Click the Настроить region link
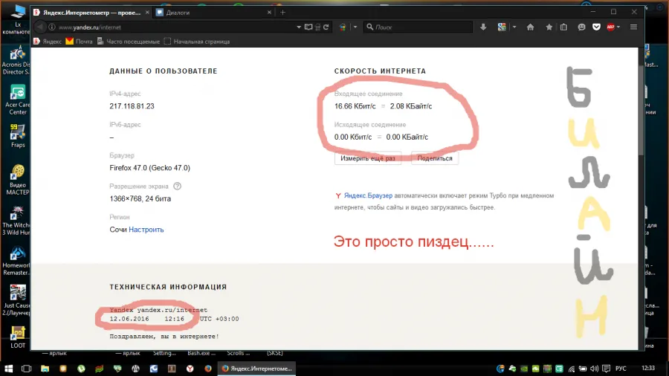This screenshot has width=669, height=376. click(x=146, y=230)
